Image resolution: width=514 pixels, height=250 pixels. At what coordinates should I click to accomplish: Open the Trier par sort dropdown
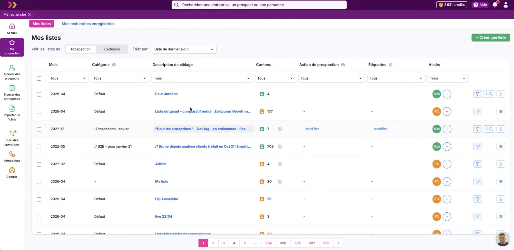coord(184,49)
